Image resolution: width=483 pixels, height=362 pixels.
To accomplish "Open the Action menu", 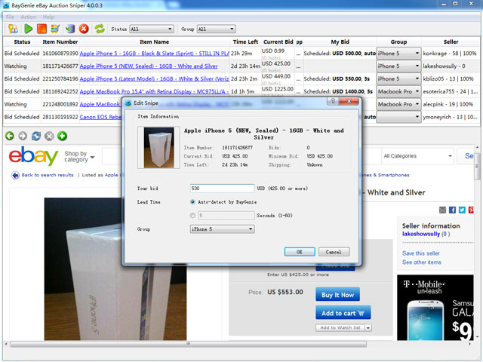I will click(29, 17).
